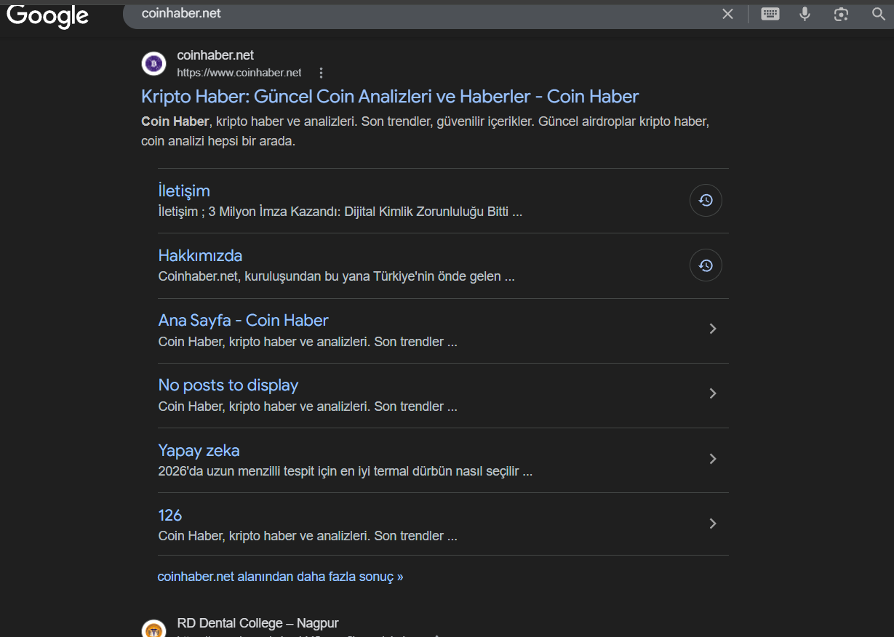Click history icon beside Hakkımızda result

[706, 265]
